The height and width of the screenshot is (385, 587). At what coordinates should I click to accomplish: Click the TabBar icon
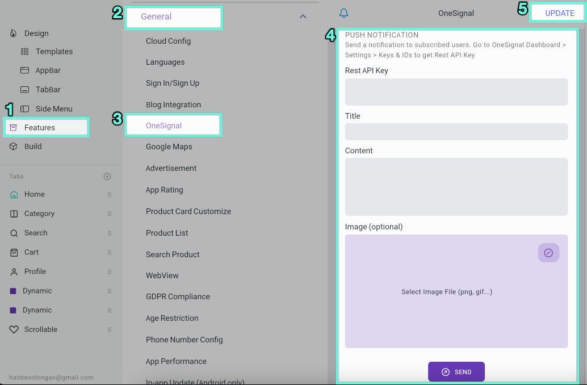pyautogui.click(x=25, y=90)
